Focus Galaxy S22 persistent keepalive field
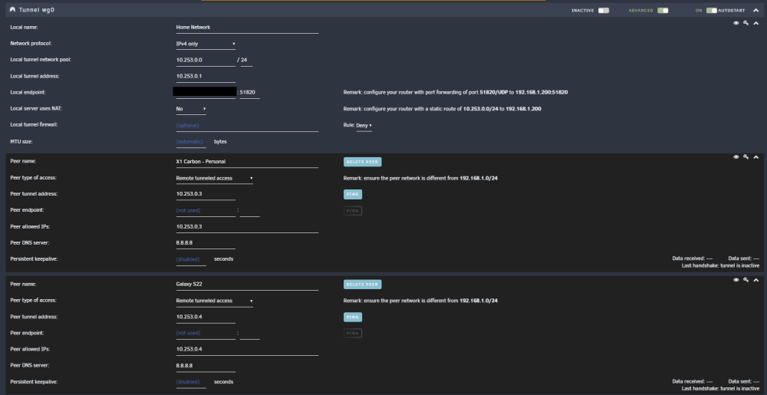Screen dimensions: 767x395 click(191, 382)
